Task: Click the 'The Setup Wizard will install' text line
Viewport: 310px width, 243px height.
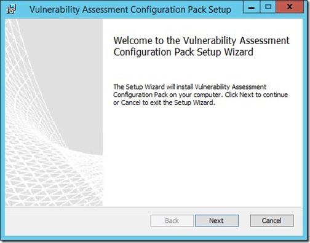Action: (189, 87)
